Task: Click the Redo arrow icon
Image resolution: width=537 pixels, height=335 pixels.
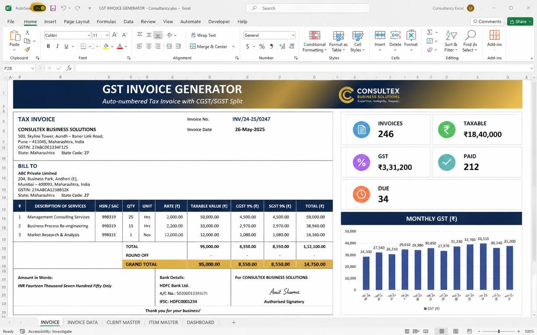Action: tap(78, 8)
